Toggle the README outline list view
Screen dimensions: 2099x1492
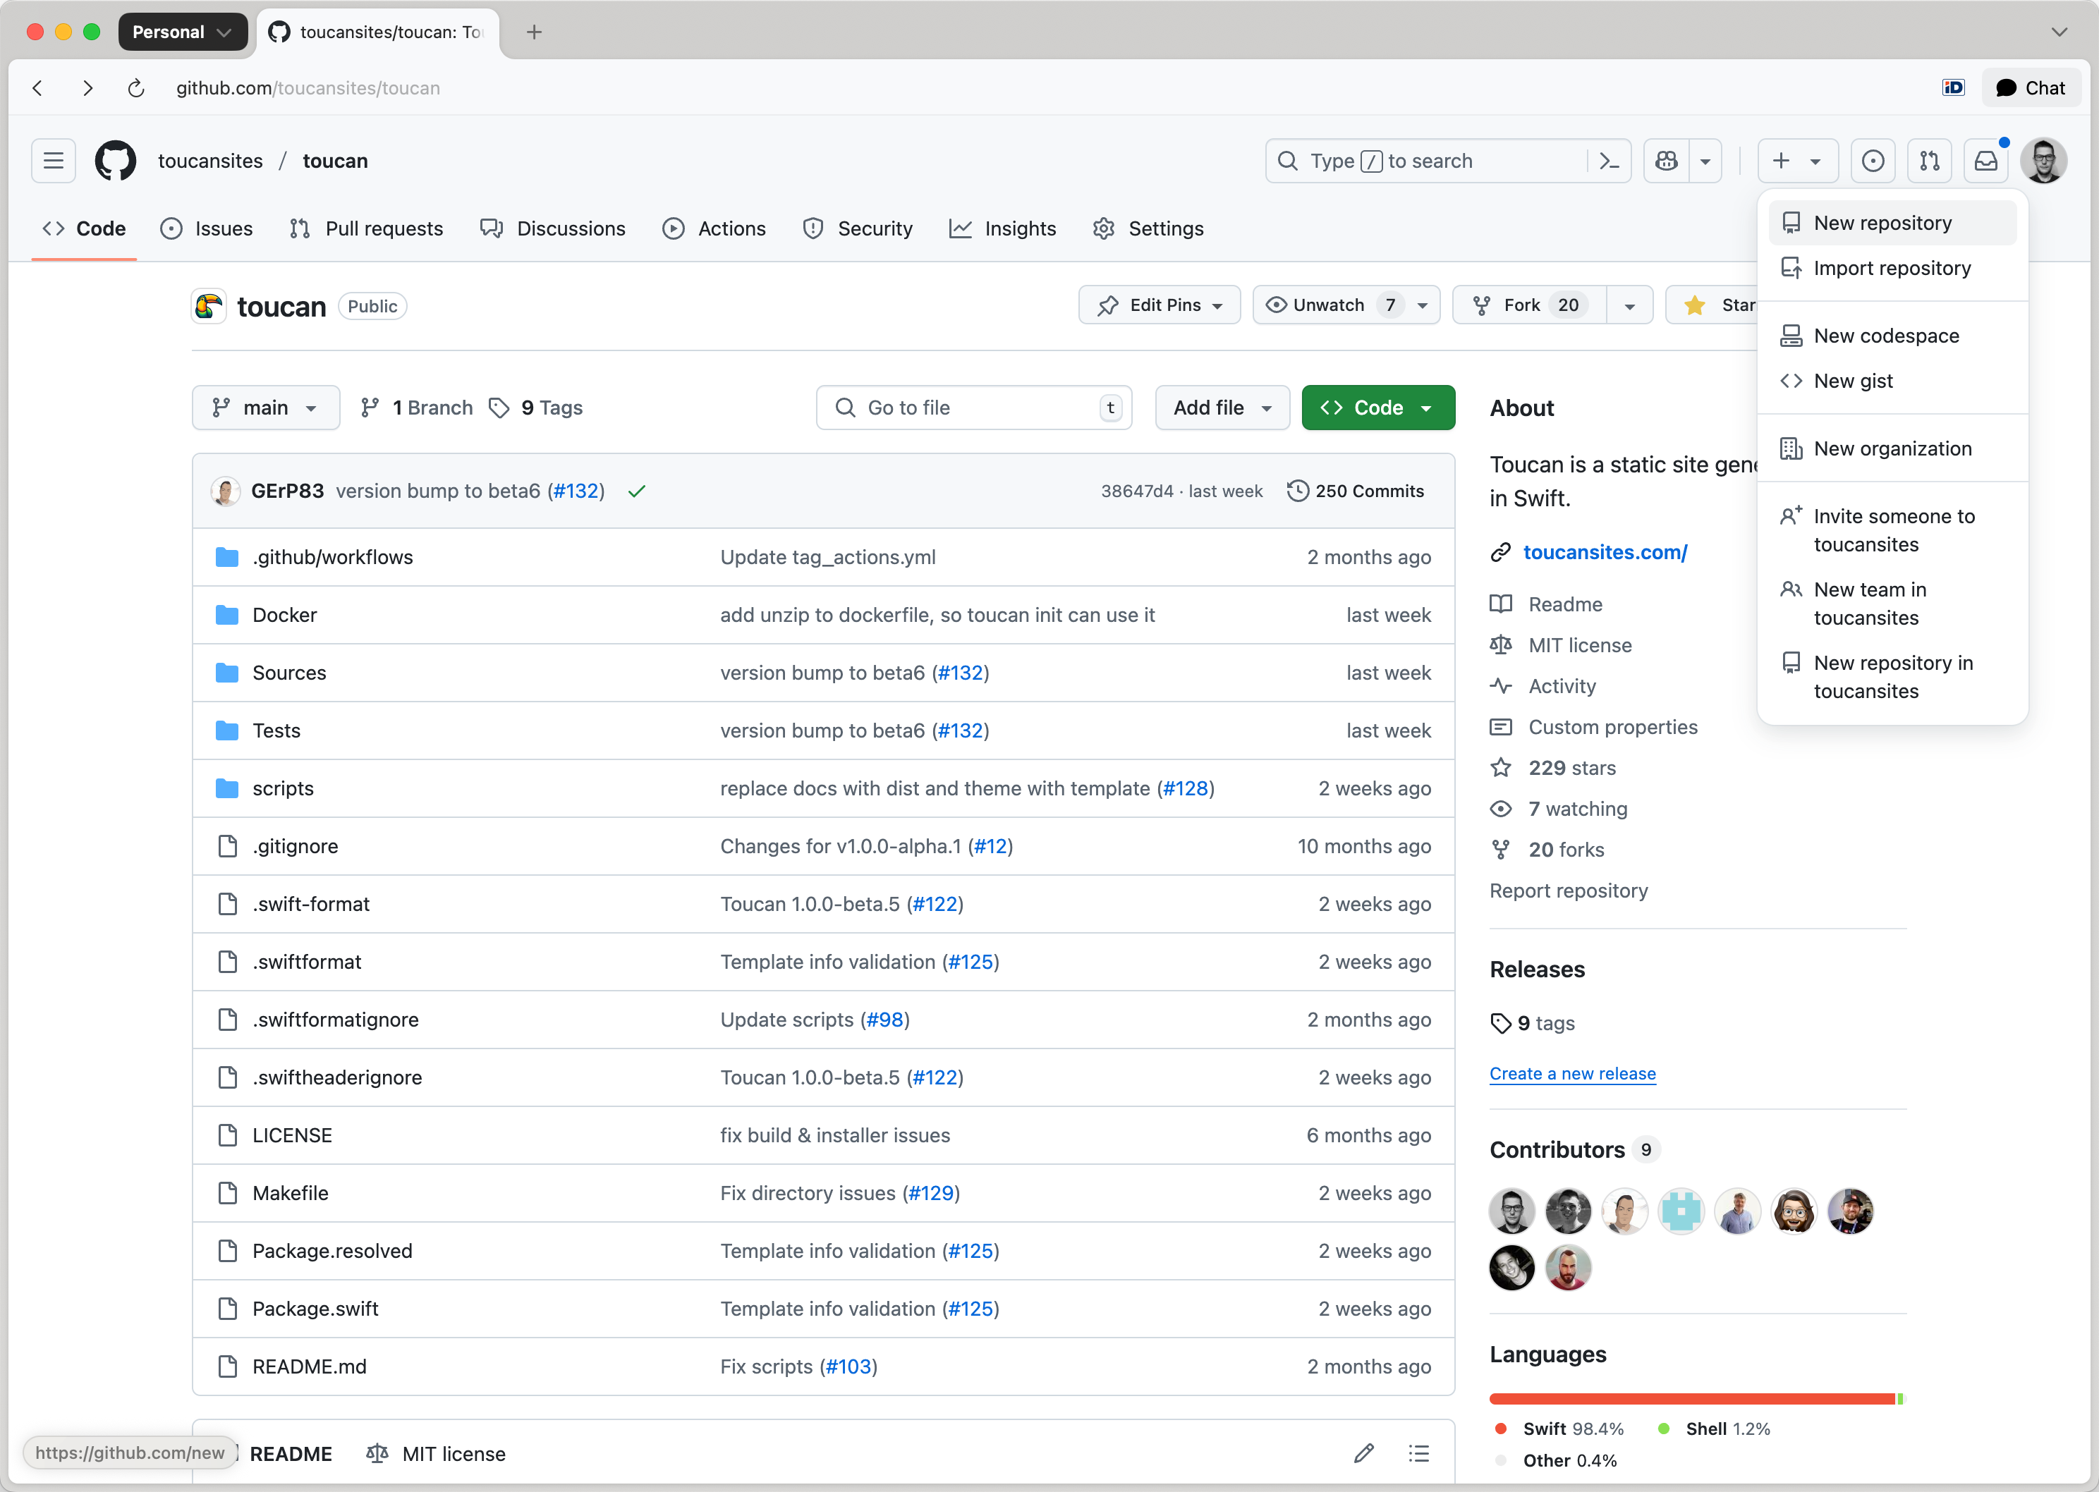tap(1419, 1453)
